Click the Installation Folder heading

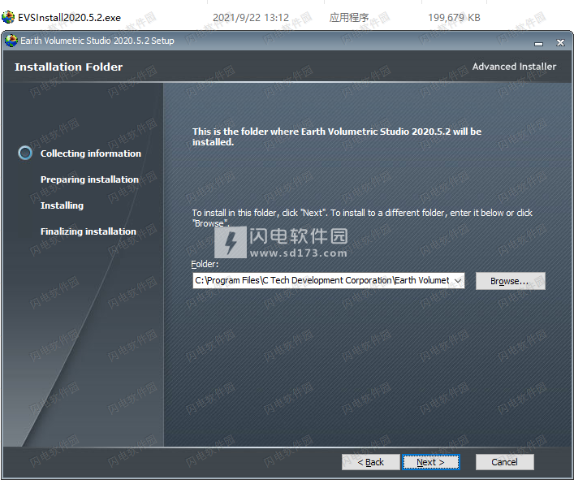point(69,67)
